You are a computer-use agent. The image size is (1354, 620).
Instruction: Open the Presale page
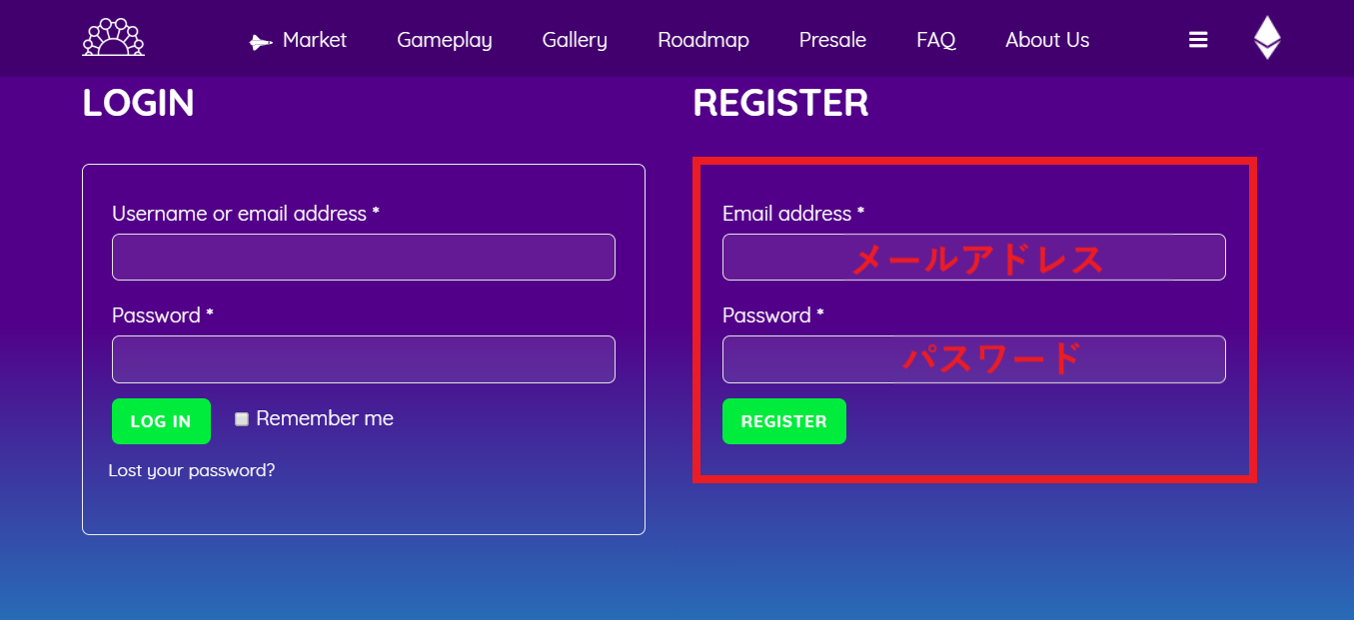tap(832, 40)
